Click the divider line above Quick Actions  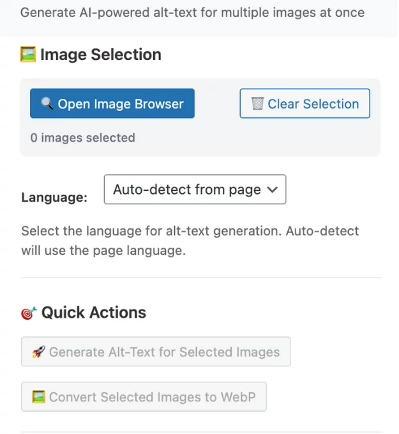(x=201, y=278)
